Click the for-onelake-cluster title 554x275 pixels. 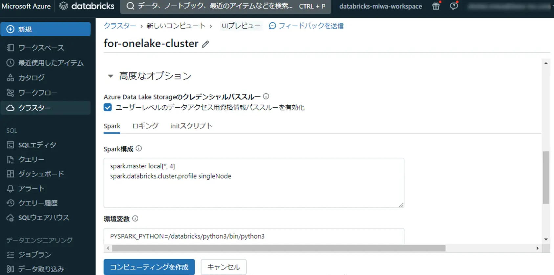click(151, 44)
